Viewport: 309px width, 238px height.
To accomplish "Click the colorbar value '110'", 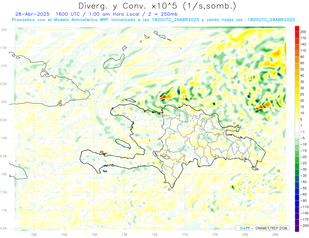I will point(303,51).
